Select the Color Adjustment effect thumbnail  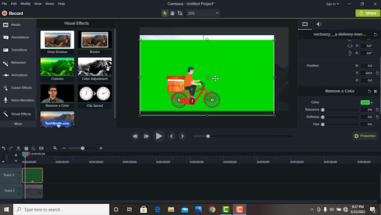pos(95,67)
